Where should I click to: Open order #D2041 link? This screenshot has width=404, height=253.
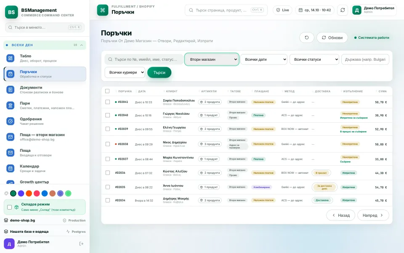pyautogui.click(x=123, y=102)
